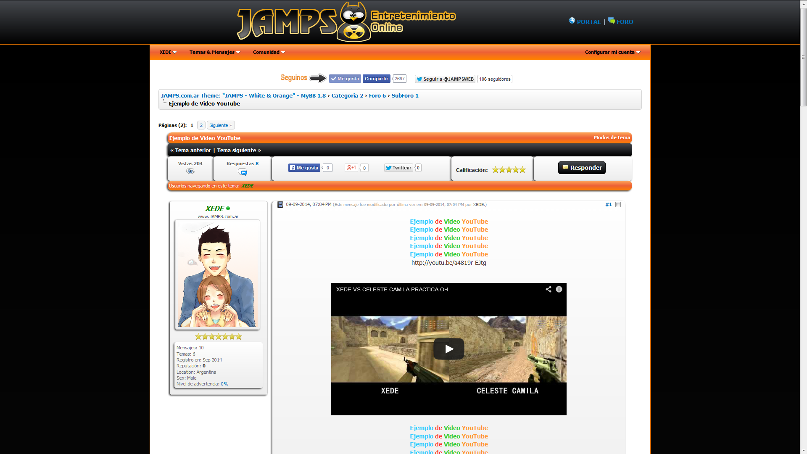Expand Configurar mi cuenta menu

(612, 52)
